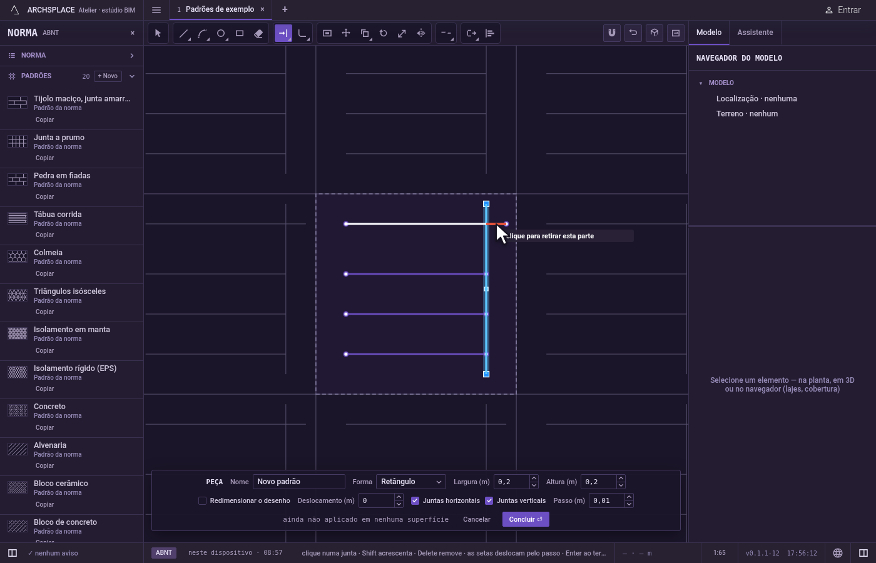Switch to the Assistente tab

tap(755, 33)
